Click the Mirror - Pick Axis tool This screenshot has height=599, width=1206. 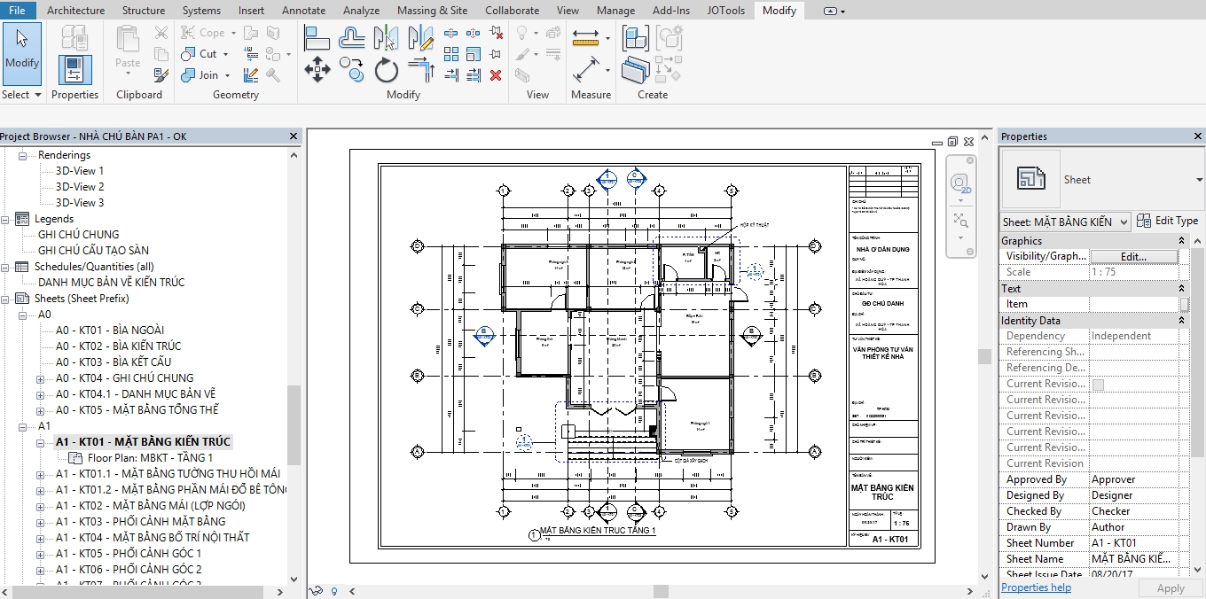pyautogui.click(x=386, y=37)
